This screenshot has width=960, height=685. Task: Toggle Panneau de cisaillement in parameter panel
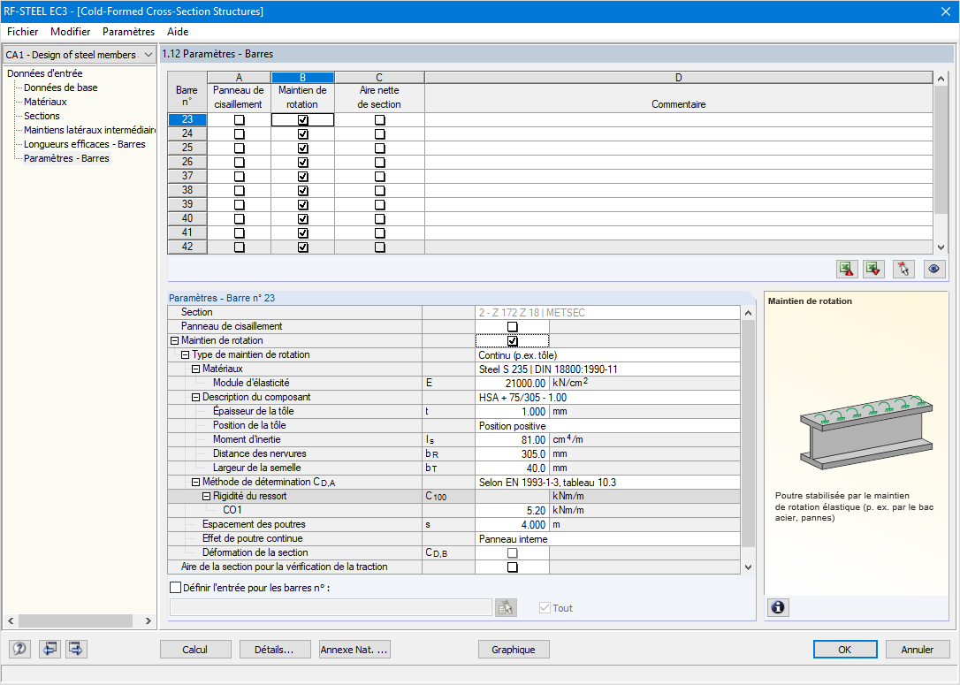pyautogui.click(x=513, y=327)
